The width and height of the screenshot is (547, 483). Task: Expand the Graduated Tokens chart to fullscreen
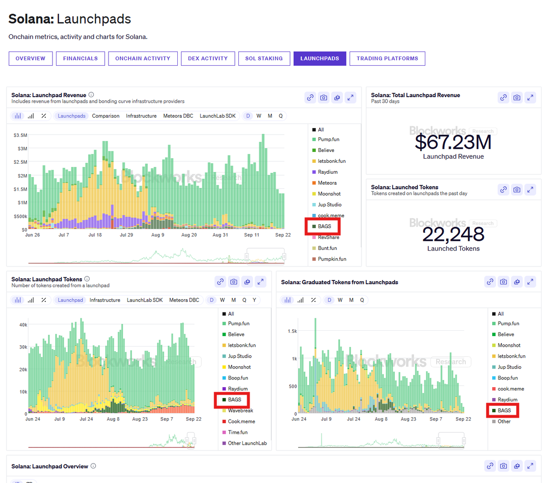(x=530, y=282)
